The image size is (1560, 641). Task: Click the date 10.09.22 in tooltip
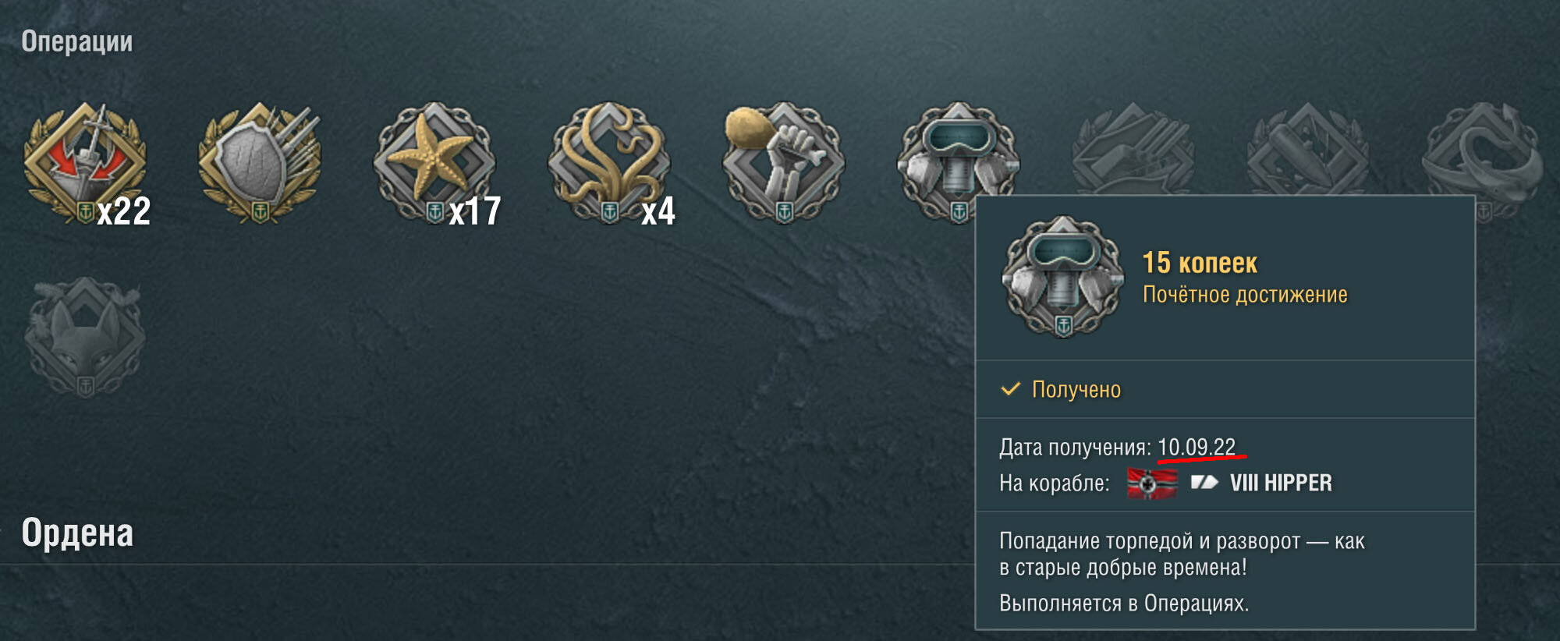point(1197,447)
